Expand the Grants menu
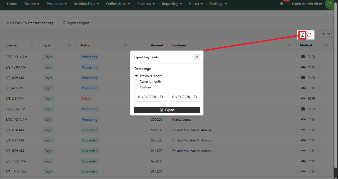This screenshot has height=179, width=338. pos(32,4)
